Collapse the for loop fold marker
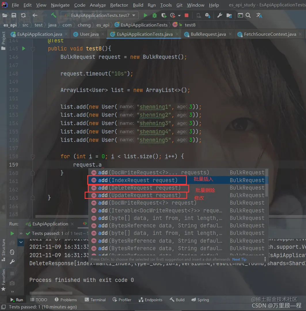This screenshot has height=311, width=306. (33, 157)
